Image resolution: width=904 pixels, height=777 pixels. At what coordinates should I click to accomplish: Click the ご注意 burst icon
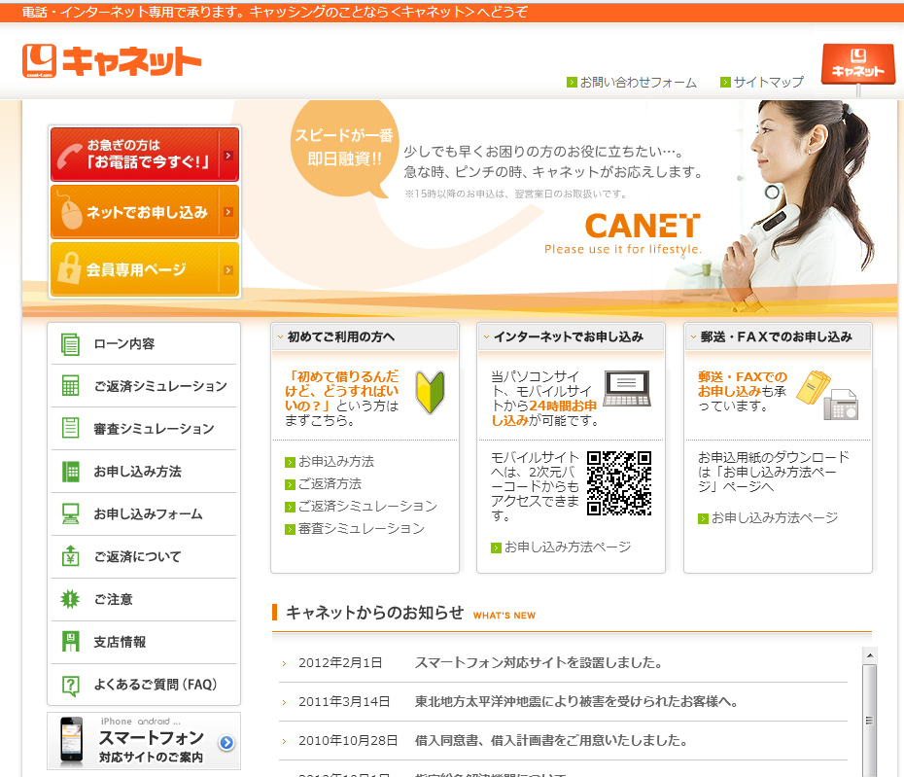pyautogui.click(x=70, y=599)
